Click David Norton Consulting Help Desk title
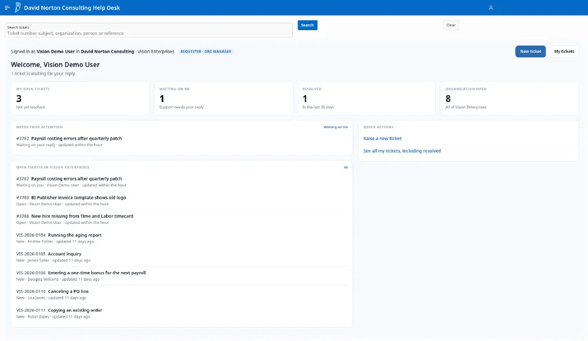The image size is (588, 341). (x=72, y=8)
